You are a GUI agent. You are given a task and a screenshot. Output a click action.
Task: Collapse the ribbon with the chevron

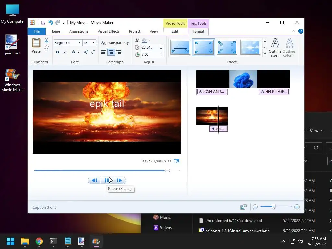tap(294, 31)
